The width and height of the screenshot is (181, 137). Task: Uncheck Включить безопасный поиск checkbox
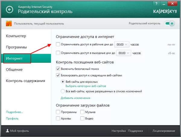(58, 69)
